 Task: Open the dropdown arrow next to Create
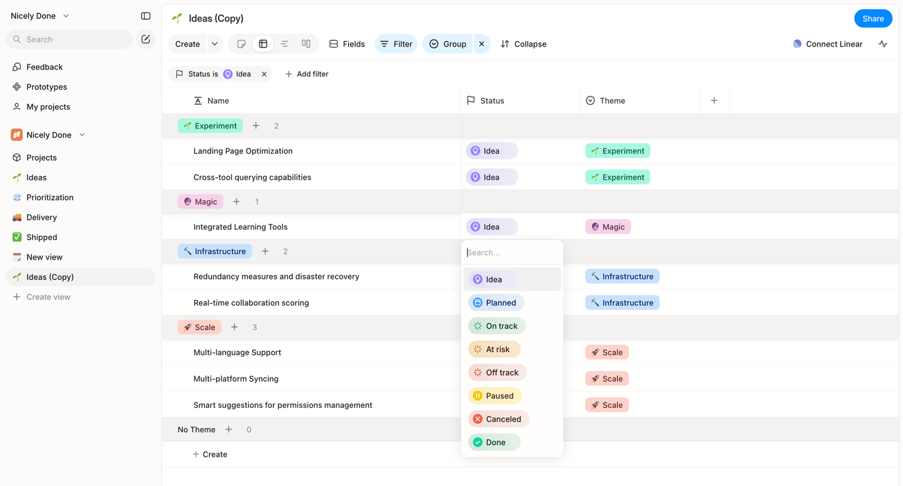point(214,44)
